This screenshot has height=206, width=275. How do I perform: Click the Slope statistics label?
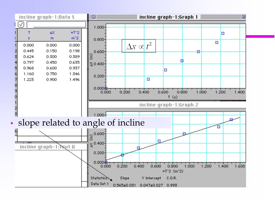[125, 178]
